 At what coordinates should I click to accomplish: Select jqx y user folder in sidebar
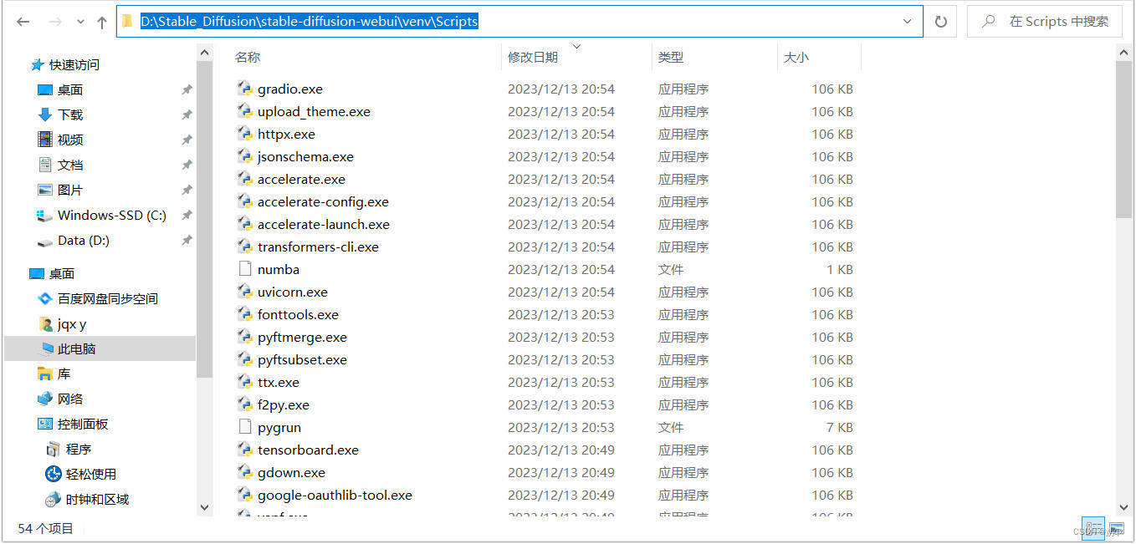coord(63,323)
